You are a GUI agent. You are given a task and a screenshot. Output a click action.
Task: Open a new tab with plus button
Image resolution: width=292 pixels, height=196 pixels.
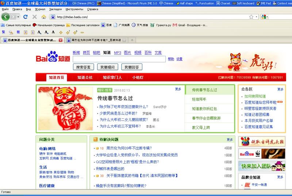coord(132,40)
